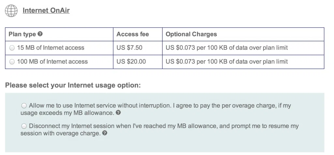Click the 'Access fee' column header
Viewport: 334px width, 155px height.
coord(132,34)
